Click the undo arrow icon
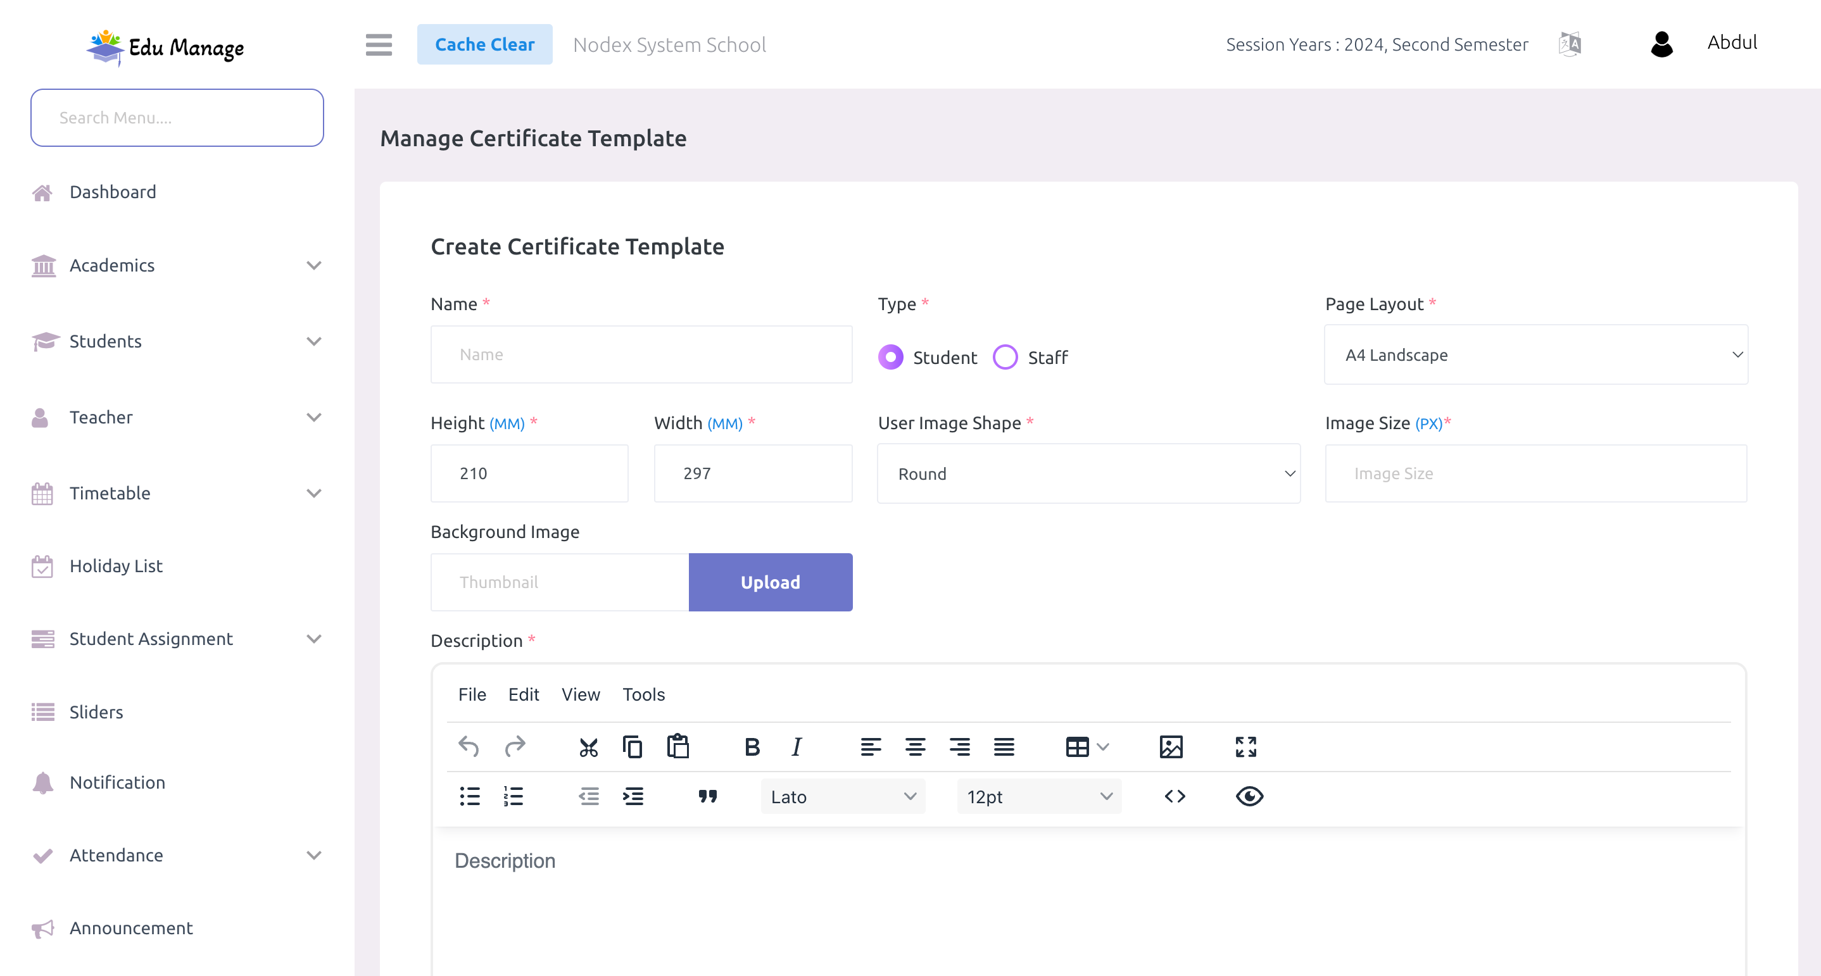This screenshot has width=1821, height=976. point(469,746)
